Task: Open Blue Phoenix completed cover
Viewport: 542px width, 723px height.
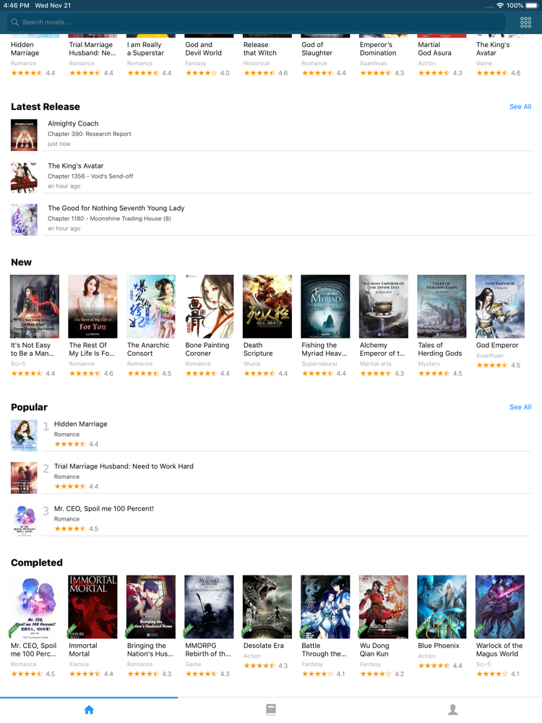Action: click(442, 607)
